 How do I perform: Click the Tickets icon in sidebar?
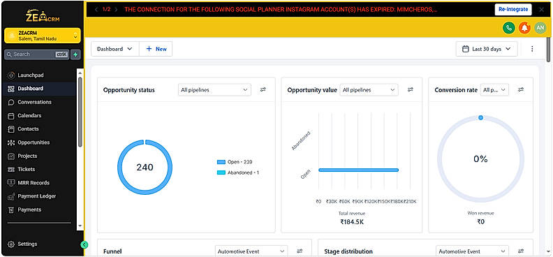click(x=11, y=170)
